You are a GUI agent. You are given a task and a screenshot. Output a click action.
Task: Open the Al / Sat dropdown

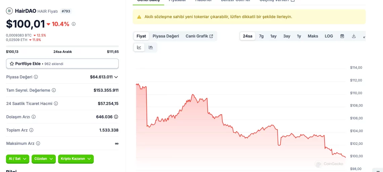18,159
